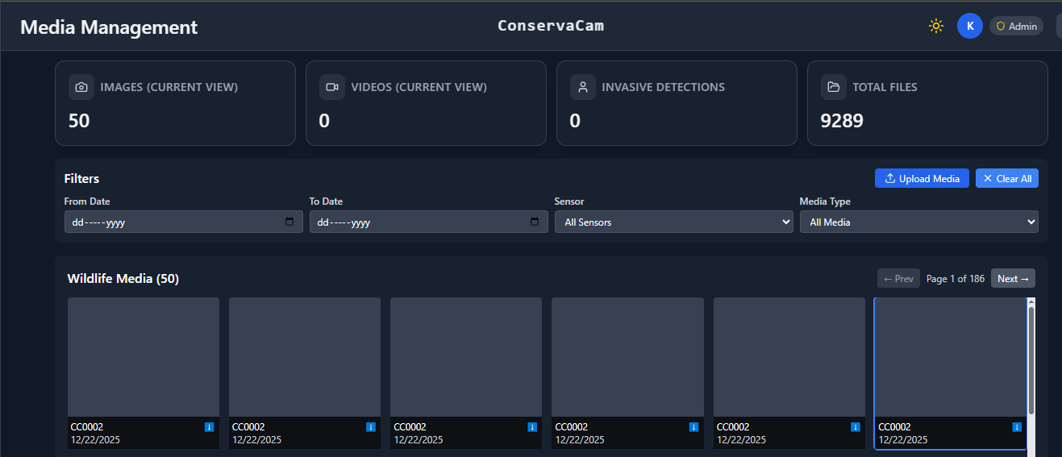Toggle light mode with sun icon
The image size is (1062, 457).
935,26
